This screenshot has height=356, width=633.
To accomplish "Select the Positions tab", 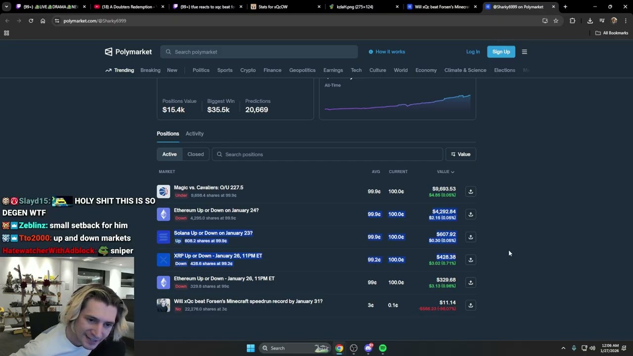I will (168, 133).
